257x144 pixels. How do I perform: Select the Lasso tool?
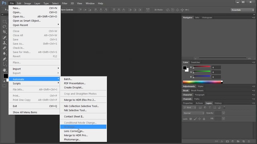(x=4, y=26)
